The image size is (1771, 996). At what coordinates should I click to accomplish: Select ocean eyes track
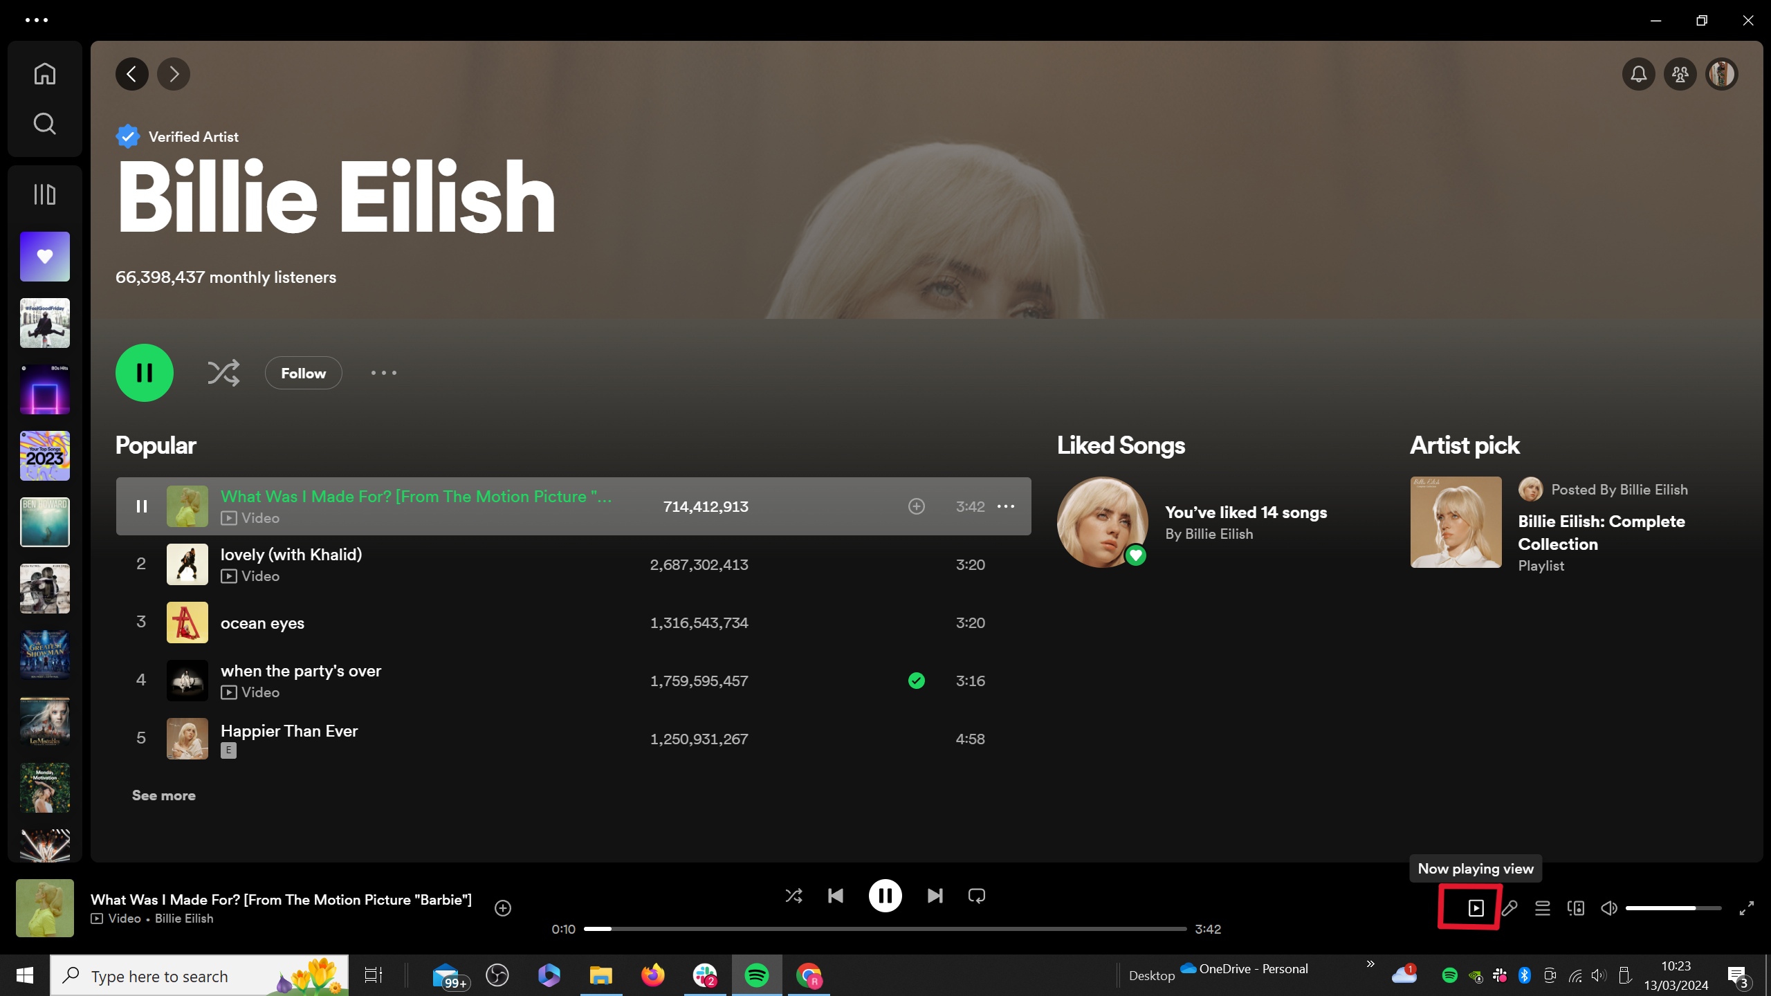coord(573,622)
